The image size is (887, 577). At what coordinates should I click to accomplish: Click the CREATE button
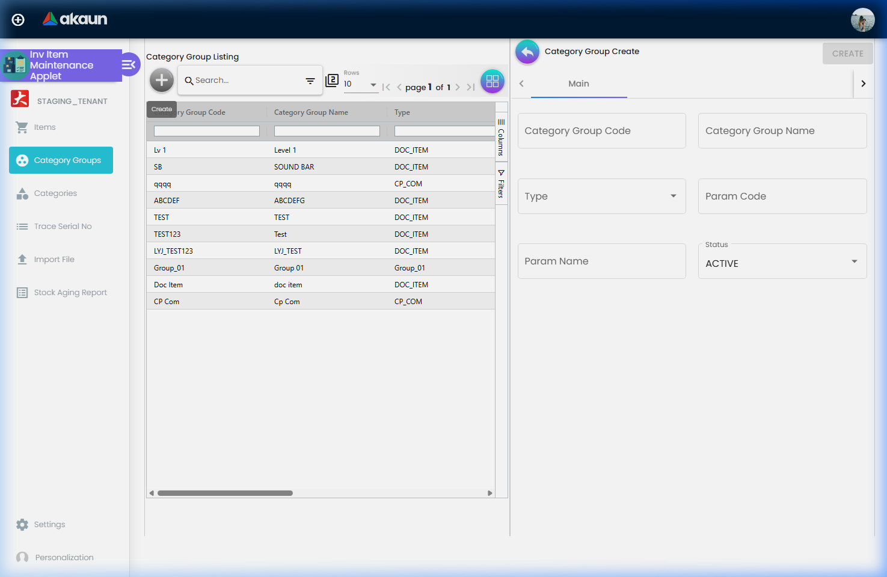click(847, 53)
